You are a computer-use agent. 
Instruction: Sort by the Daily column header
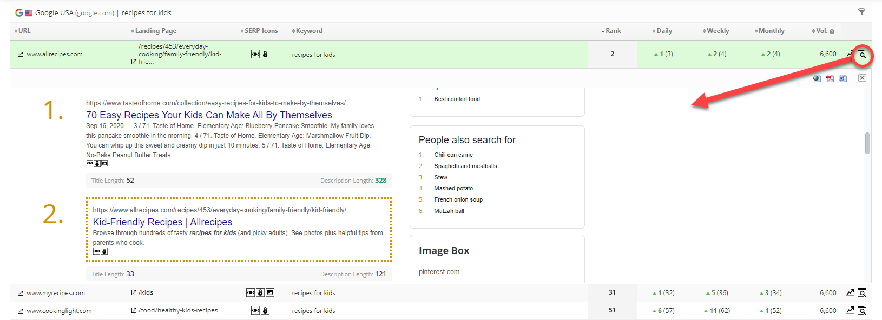point(663,31)
